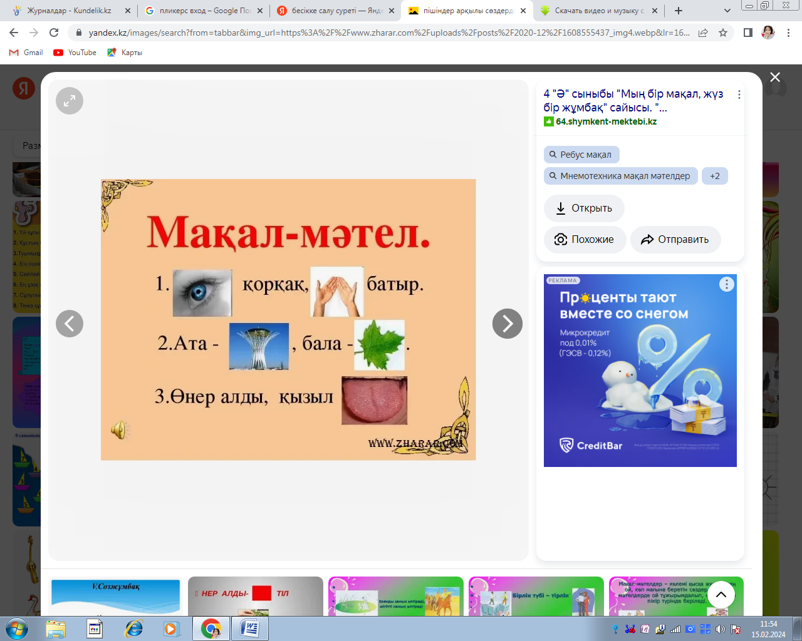This screenshot has height=641, width=802.
Task: Close the Скачать видео и музыку tab
Action: pyautogui.click(x=655, y=11)
